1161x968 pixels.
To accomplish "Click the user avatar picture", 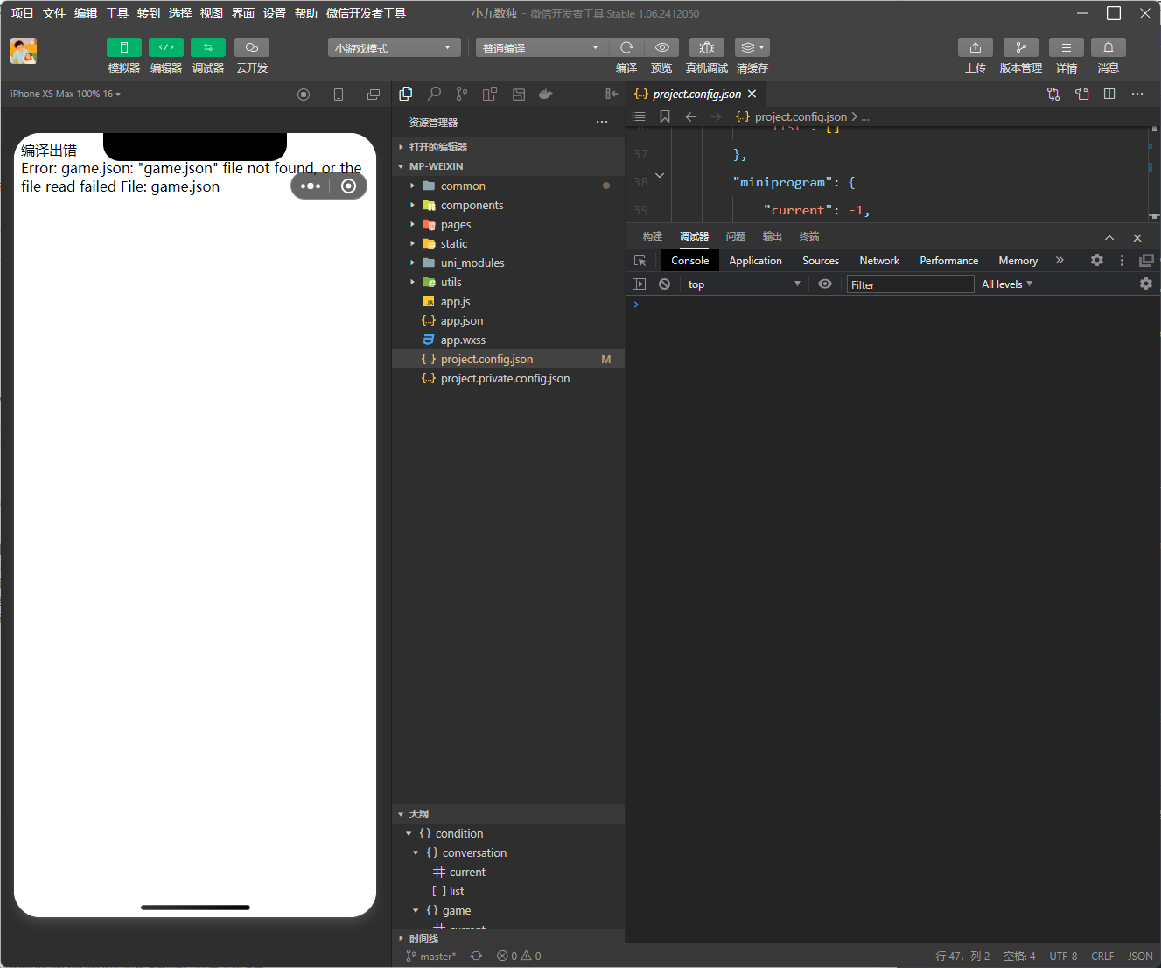I will [x=24, y=51].
